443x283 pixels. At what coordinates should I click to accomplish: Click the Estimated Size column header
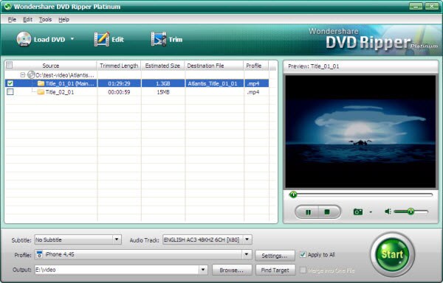point(162,66)
